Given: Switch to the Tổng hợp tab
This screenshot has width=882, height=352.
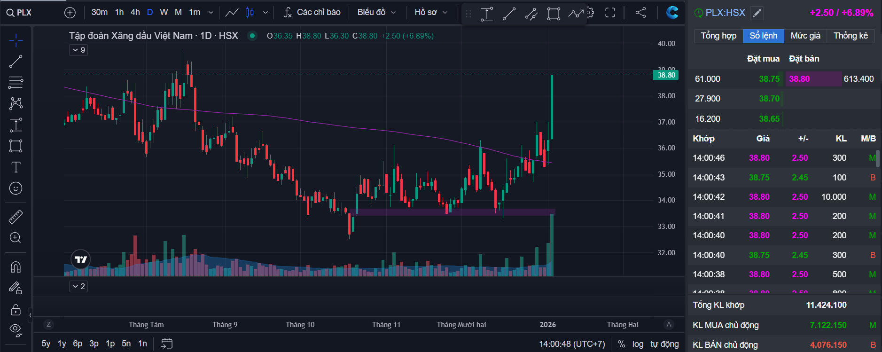Looking at the screenshot, I should click(x=718, y=36).
